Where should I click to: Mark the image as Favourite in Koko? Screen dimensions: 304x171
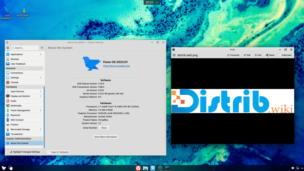[x=233, y=55]
